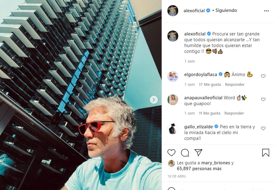Reply to elgordoylaflaca with Responder

point(235,85)
